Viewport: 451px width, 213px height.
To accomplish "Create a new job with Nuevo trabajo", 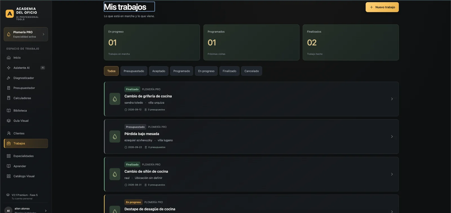I will tap(382, 7).
